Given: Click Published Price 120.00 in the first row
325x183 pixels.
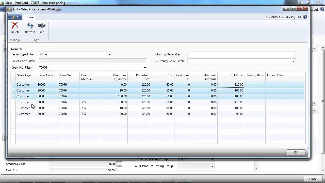Looking at the screenshot, I should click(139, 85).
